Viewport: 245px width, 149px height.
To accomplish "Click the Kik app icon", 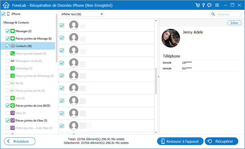I will [x=13, y=83].
